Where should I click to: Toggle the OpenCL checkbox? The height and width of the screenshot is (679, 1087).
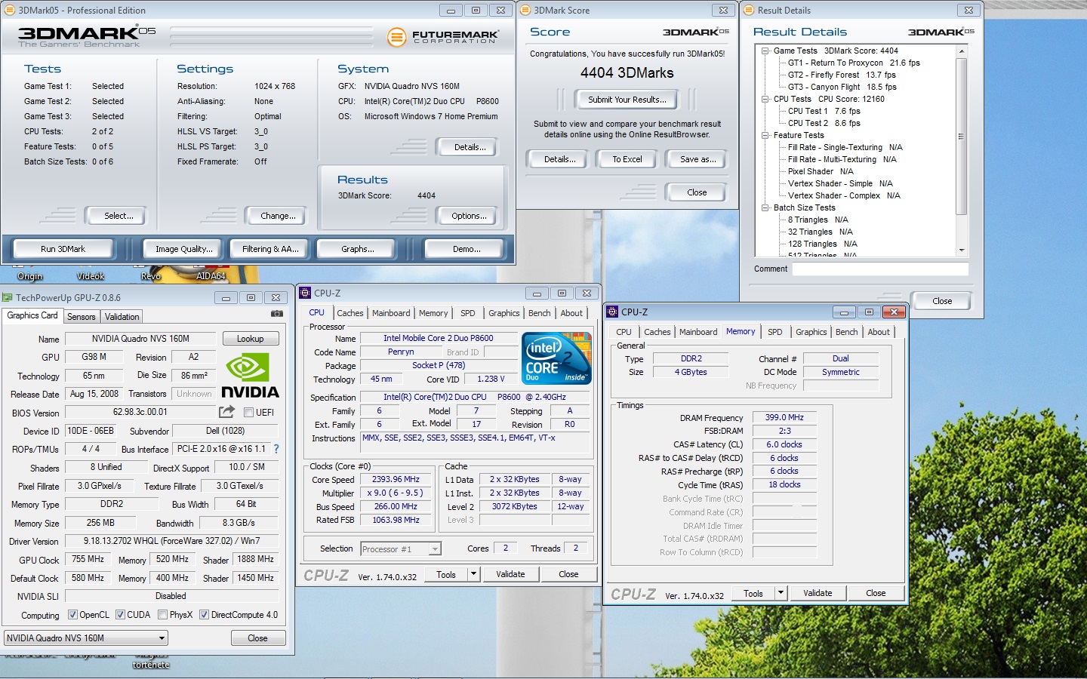coord(72,615)
